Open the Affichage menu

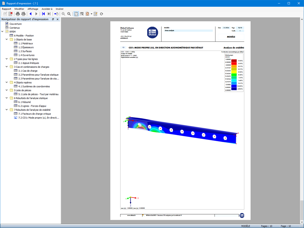[x=33, y=9]
